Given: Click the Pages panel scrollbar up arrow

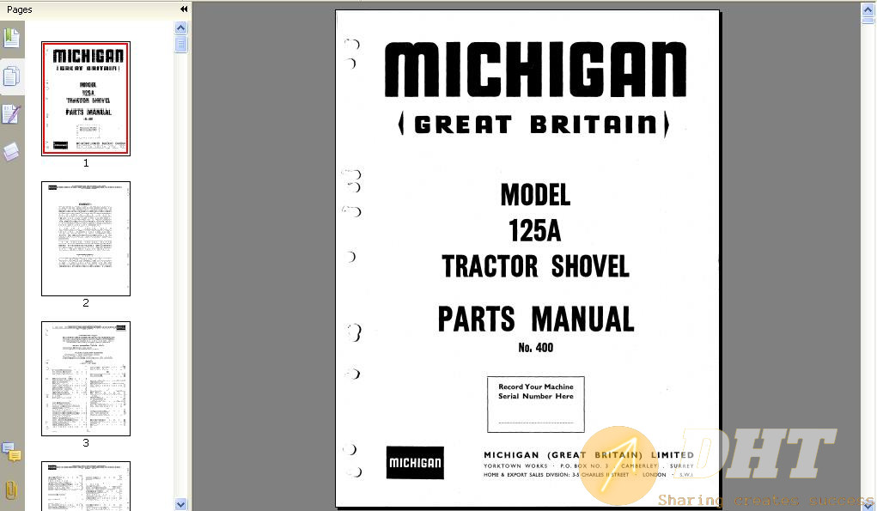Looking at the screenshot, I should [x=180, y=27].
